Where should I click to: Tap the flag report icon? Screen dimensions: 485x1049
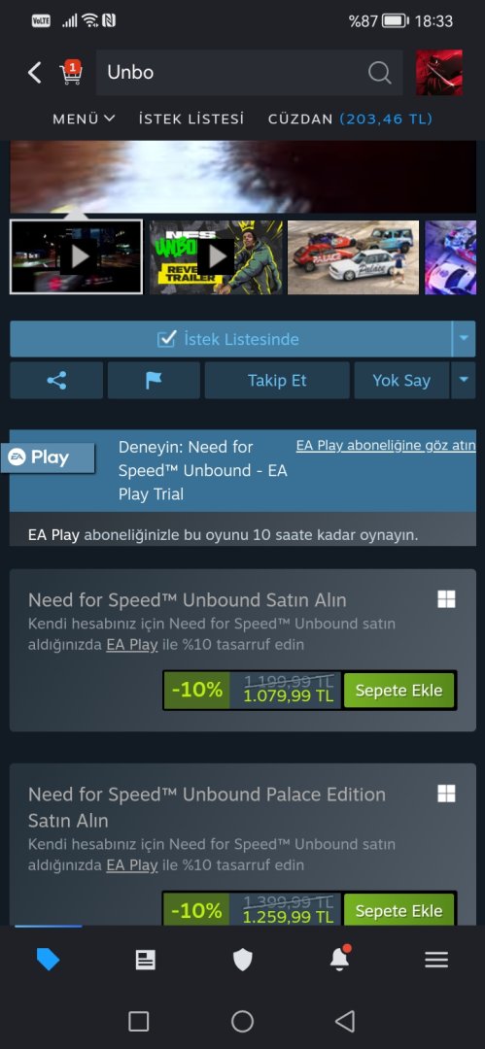[155, 381]
